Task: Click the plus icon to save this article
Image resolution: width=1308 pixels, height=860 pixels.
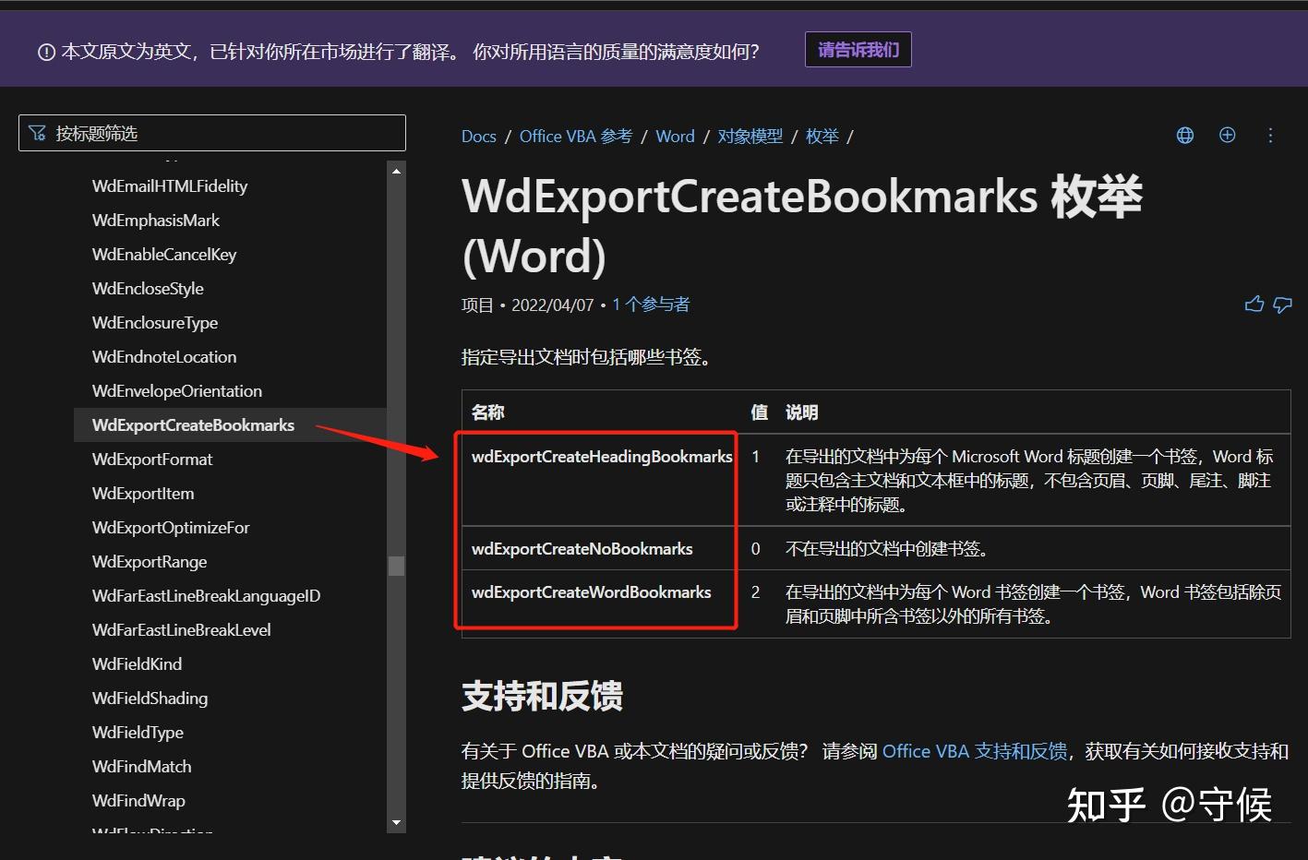Action: coord(1228,135)
